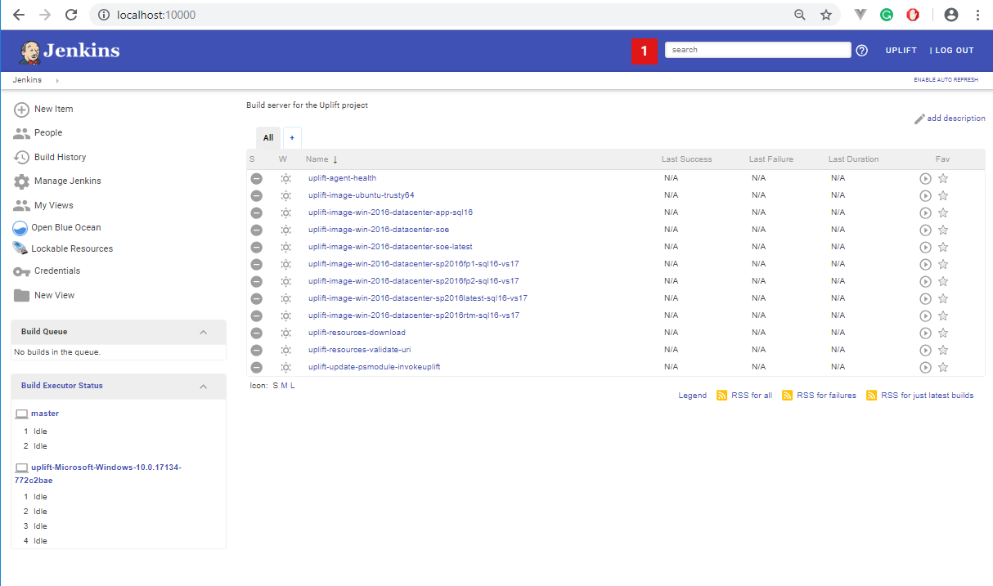The height and width of the screenshot is (586, 993).
Task: Favorite the uplift-resources-validate-uri job
Action: (943, 350)
